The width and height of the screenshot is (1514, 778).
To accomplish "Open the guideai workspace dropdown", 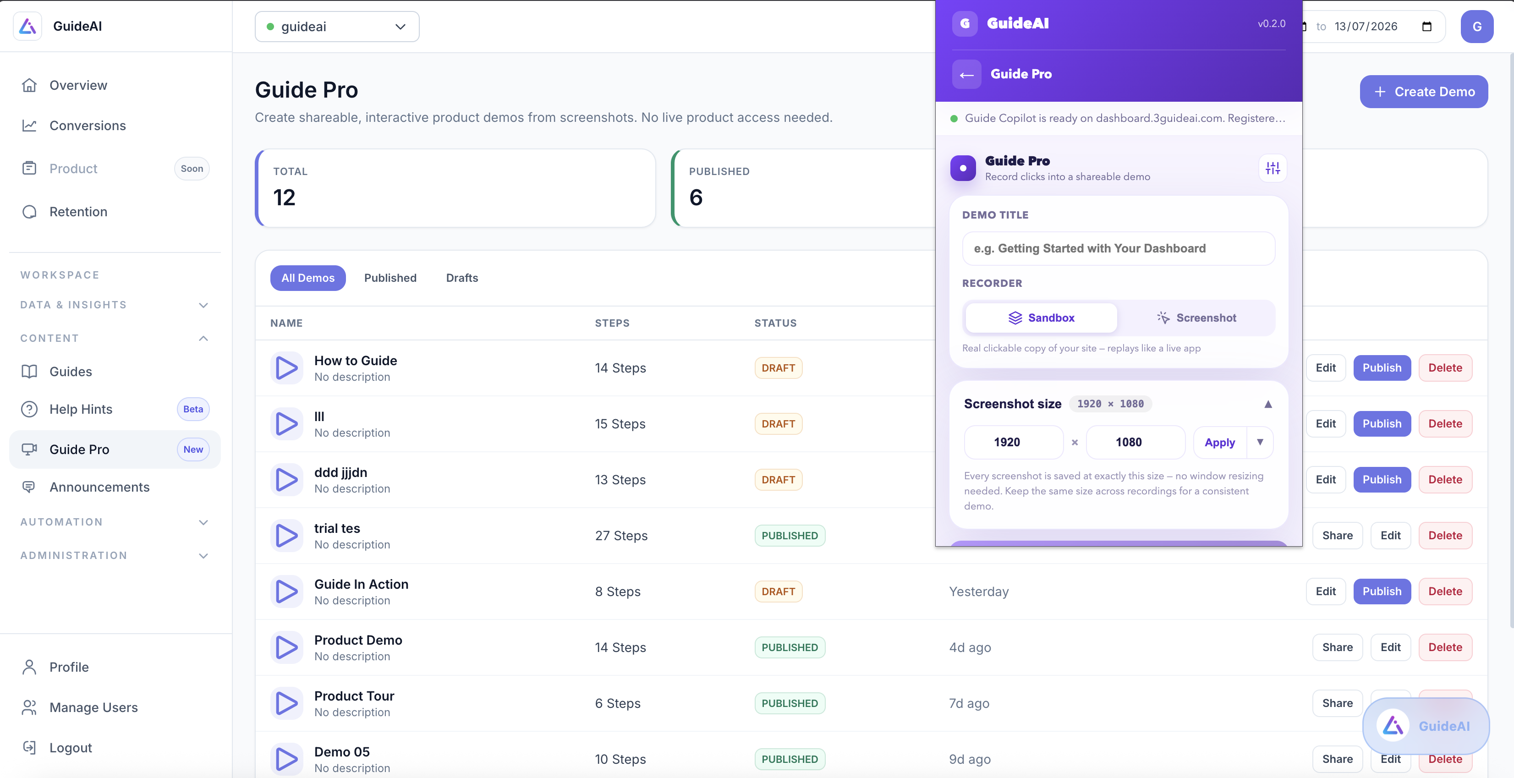I will (x=337, y=27).
